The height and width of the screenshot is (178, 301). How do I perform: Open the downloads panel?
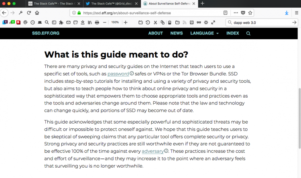pyautogui.click(x=287, y=13)
